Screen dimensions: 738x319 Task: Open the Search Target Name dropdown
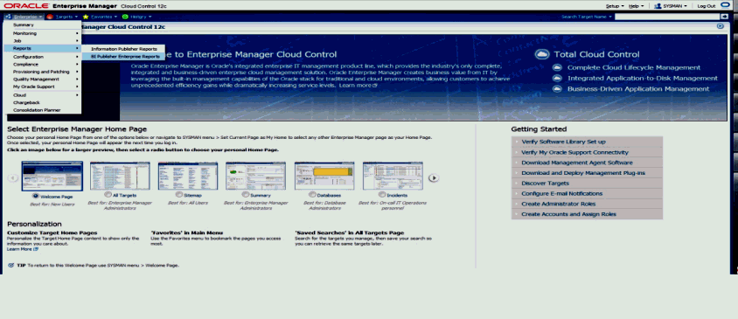pyautogui.click(x=587, y=17)
